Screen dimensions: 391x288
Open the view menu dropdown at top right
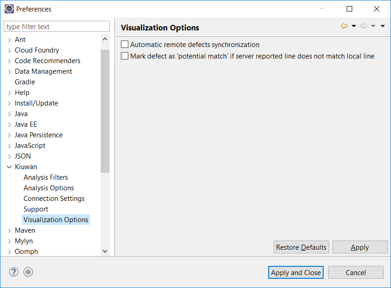pyautogui.click(x=382, y=26)
